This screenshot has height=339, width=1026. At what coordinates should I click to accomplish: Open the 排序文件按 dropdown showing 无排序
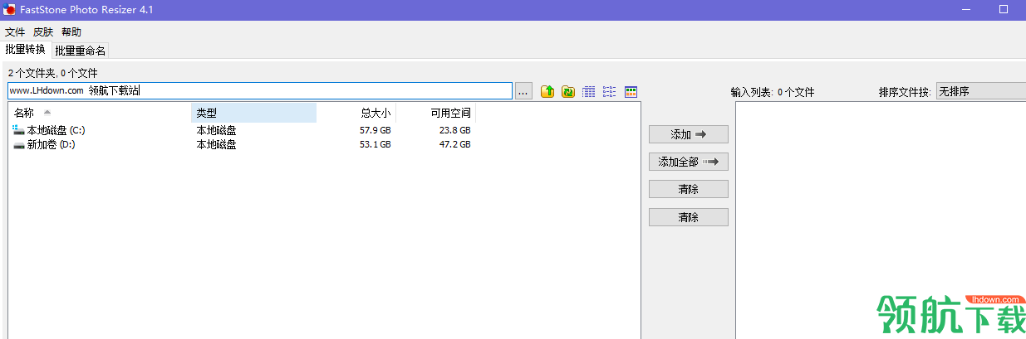point(981,91)
